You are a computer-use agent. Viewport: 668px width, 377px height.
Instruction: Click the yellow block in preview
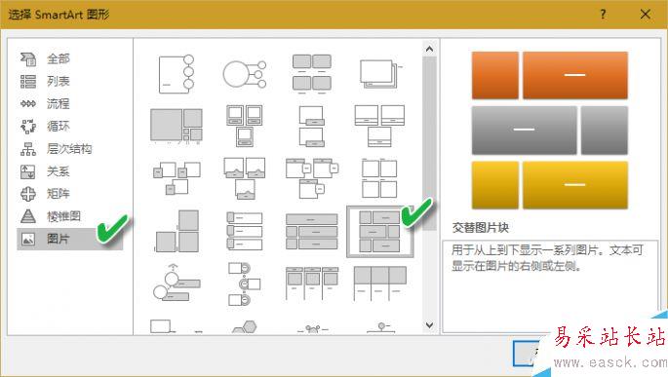coord(575,185)
